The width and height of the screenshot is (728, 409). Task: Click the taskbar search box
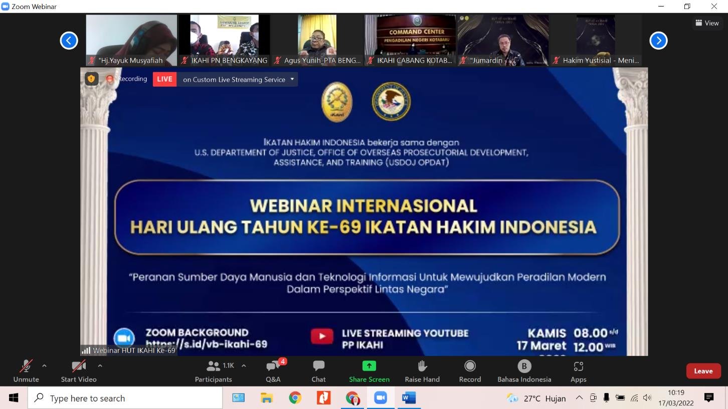point(125,398)
